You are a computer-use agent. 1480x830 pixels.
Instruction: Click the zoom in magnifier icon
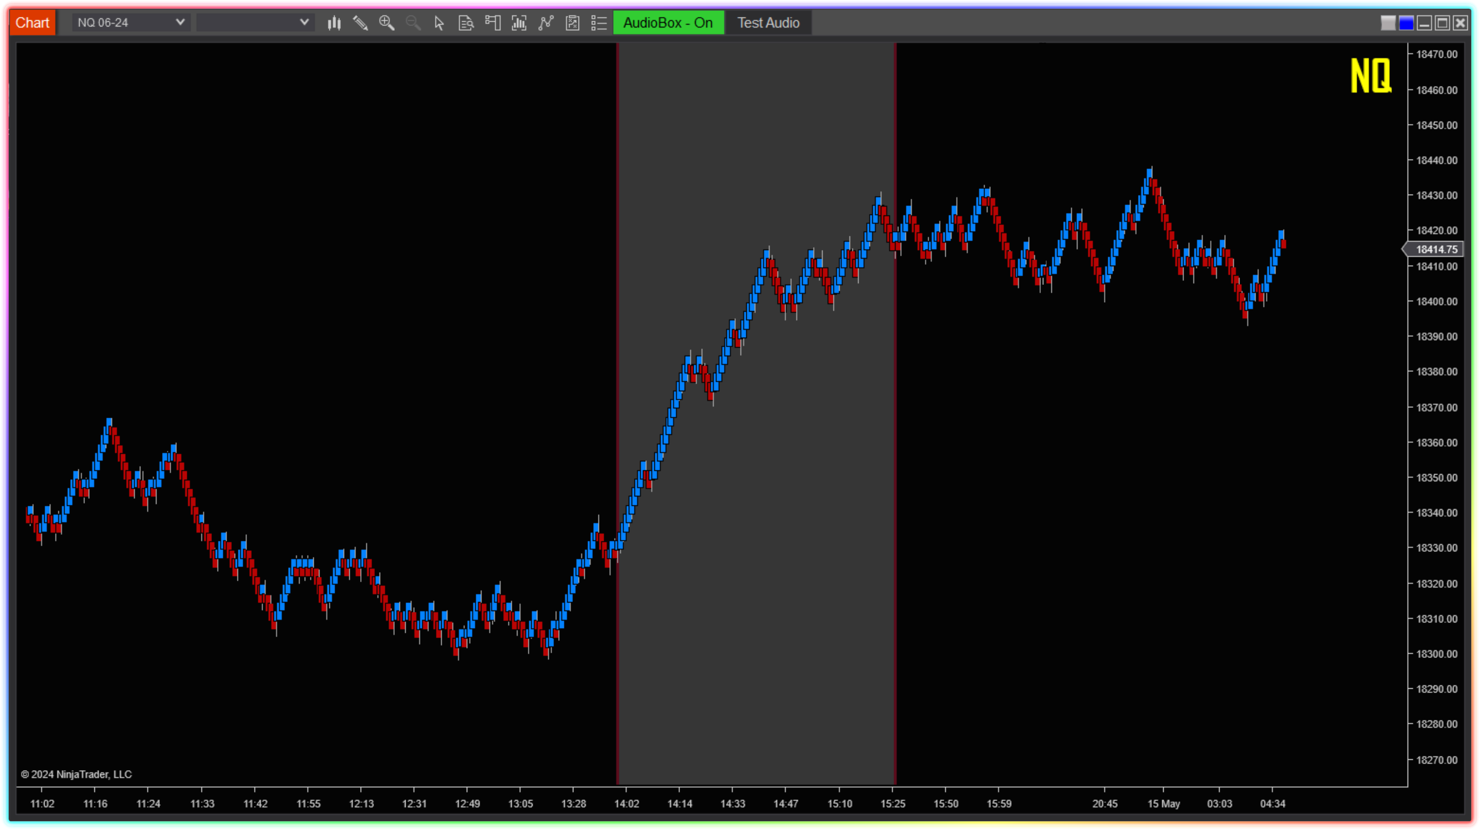[387, 23]
